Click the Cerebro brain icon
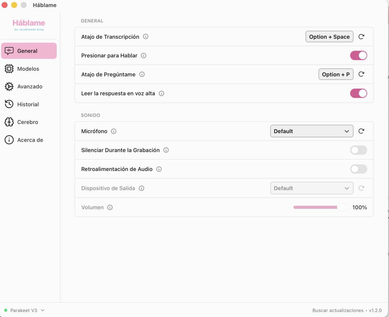Viewport: 389px width, 317px height. point(9,122)
